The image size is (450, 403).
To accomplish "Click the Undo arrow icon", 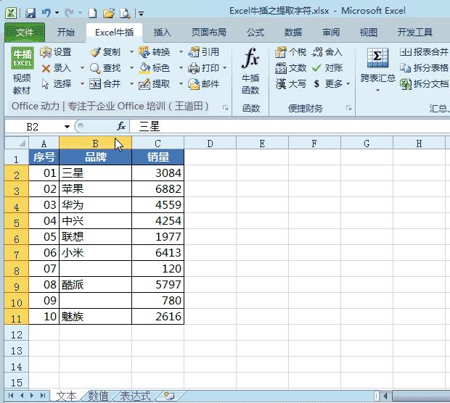I will click(46, 12).
